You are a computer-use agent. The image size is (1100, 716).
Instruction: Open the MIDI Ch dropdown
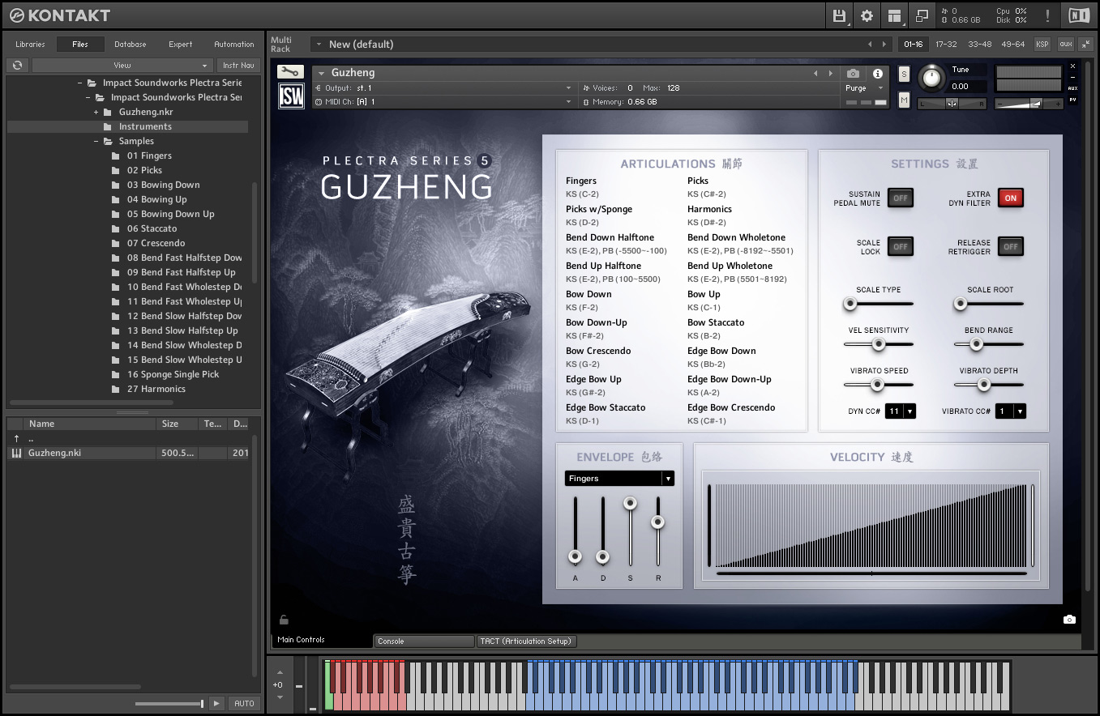click(x=443, y=102)
